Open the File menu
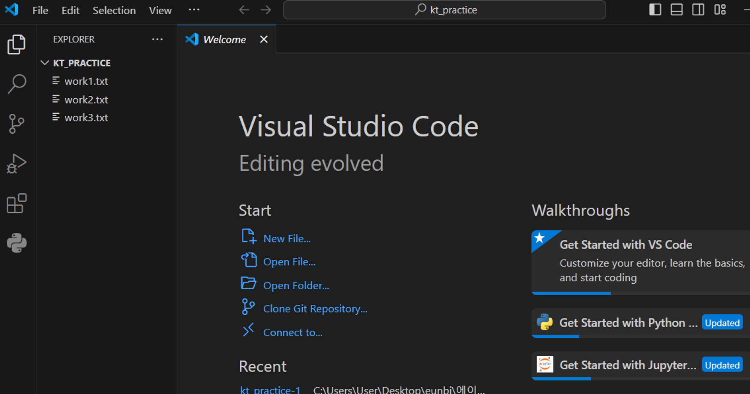 tap(40, 10)
